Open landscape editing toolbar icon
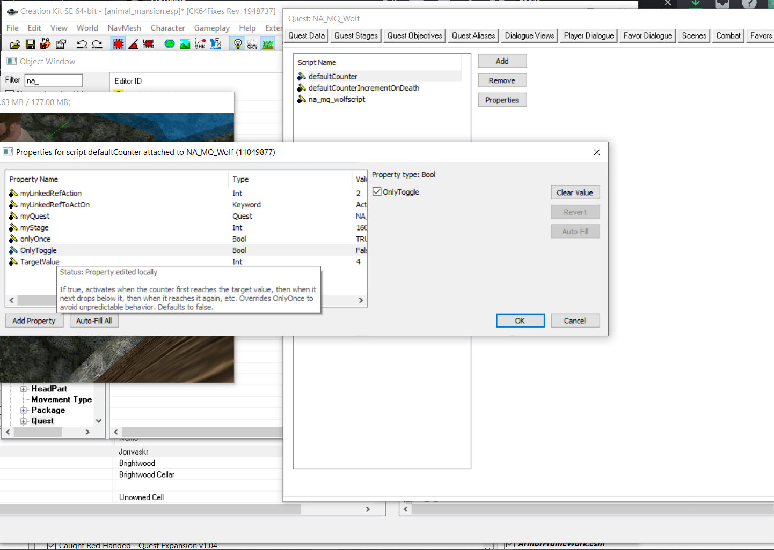Image resolution: width=774 pixels, height=550 pixels. pyautogui.click(x=185, y=44)
